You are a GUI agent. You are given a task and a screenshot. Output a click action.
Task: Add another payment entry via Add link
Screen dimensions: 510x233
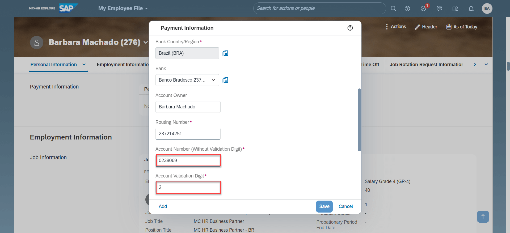click(x=163, y=206)
